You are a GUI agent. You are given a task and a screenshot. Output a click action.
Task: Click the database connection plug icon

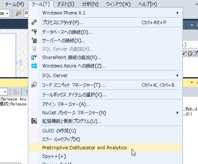[34, 32]
